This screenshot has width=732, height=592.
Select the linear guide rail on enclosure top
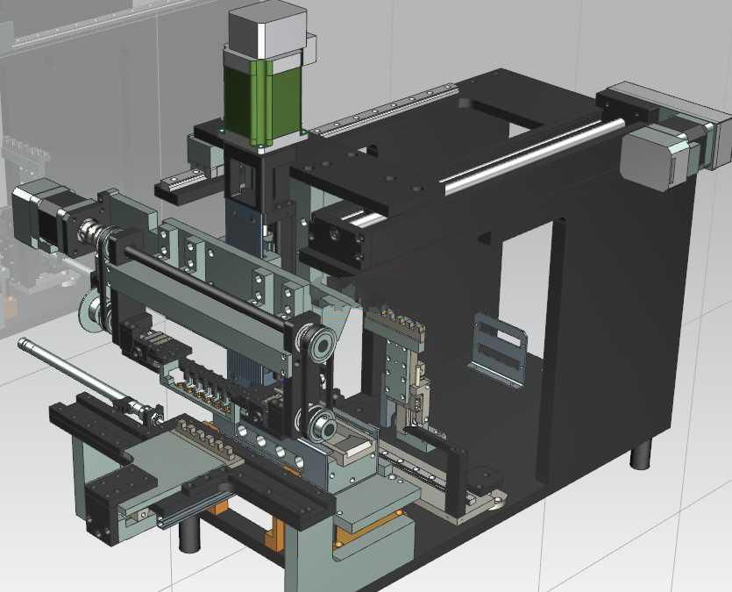[x=387, y=110]
